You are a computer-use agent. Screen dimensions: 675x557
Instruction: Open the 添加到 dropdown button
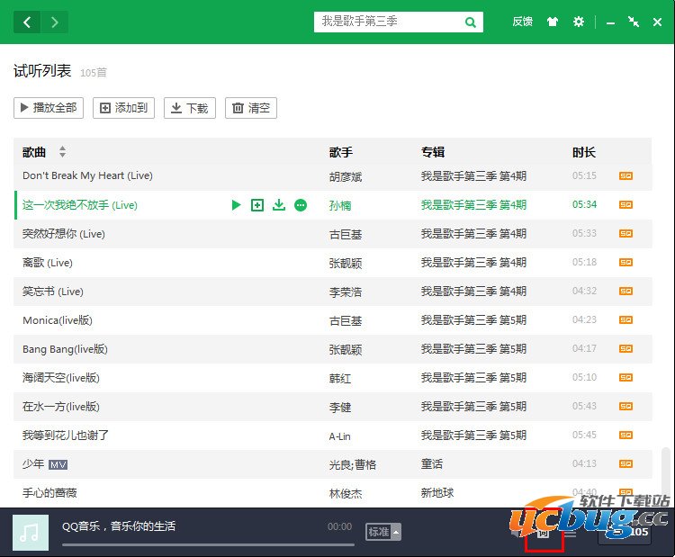(x=125, y=108)
